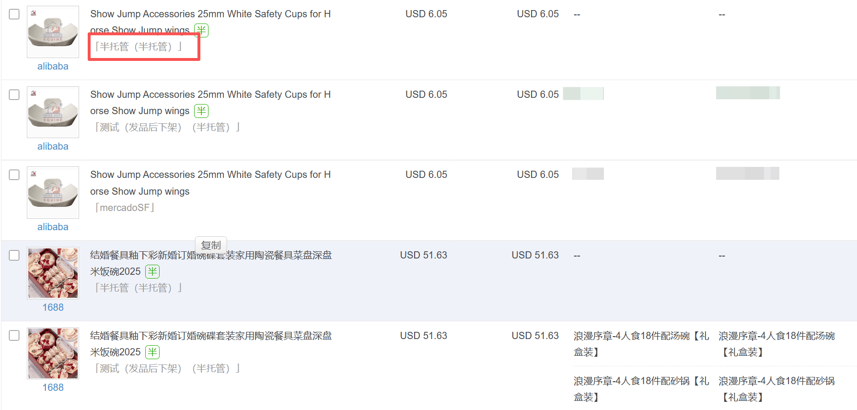
Task: Click the green 半 icon on the alibaba 半托管 listing
Action: coord(201,30)
